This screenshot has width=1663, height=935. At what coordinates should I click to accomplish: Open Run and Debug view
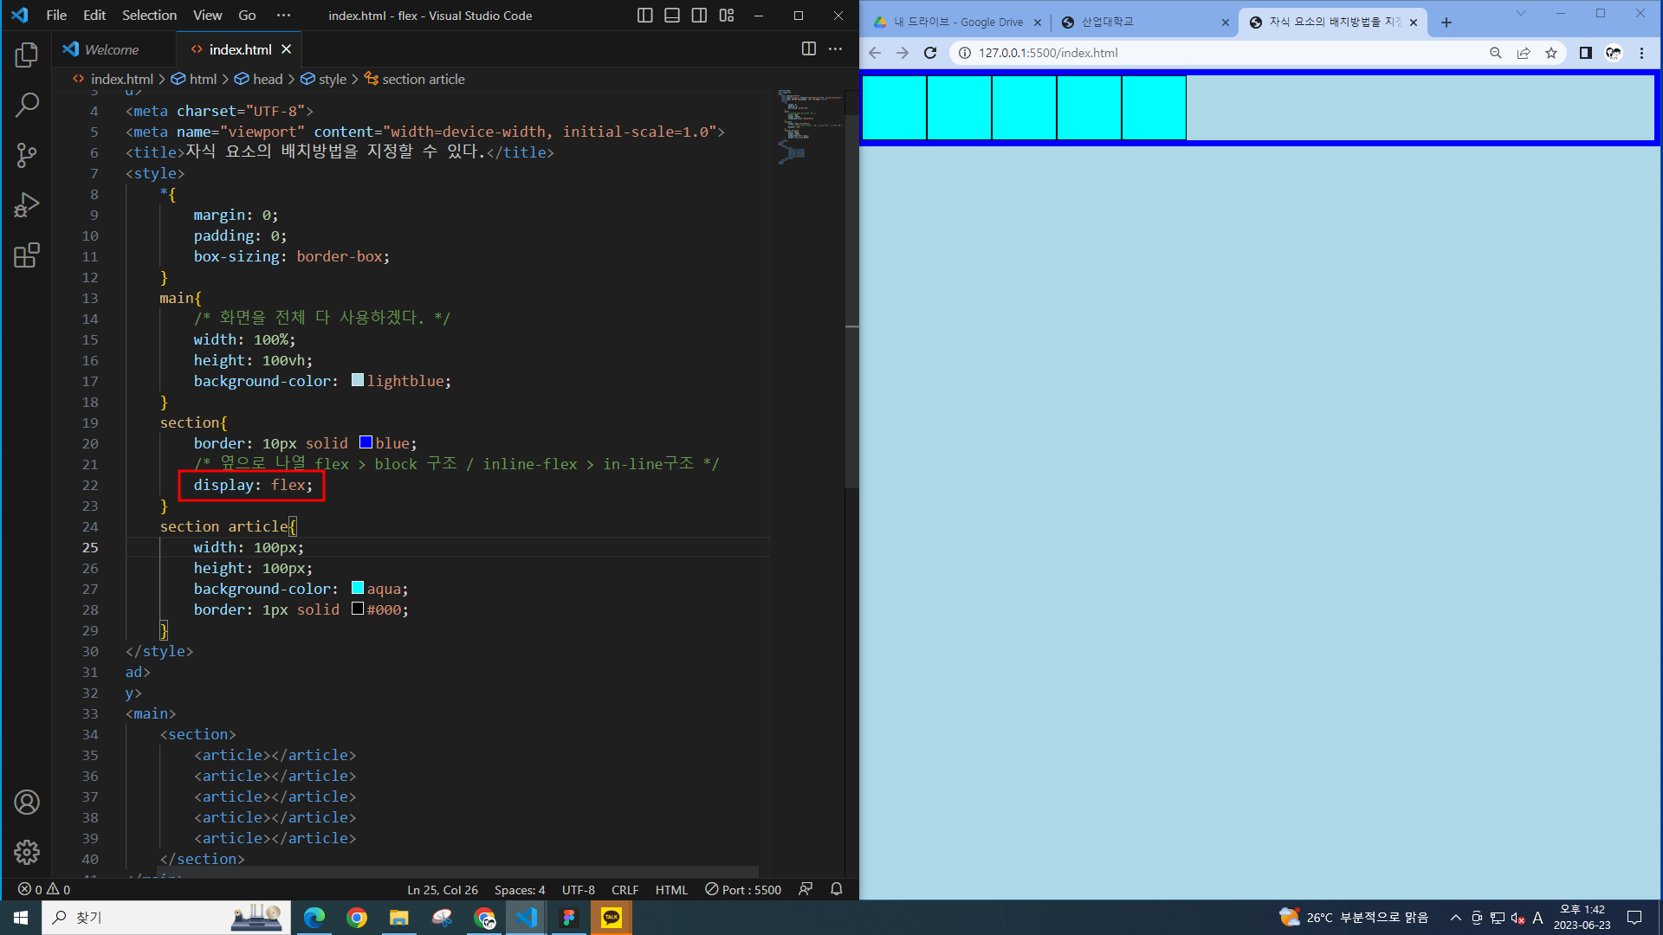[x=27, y=205]
